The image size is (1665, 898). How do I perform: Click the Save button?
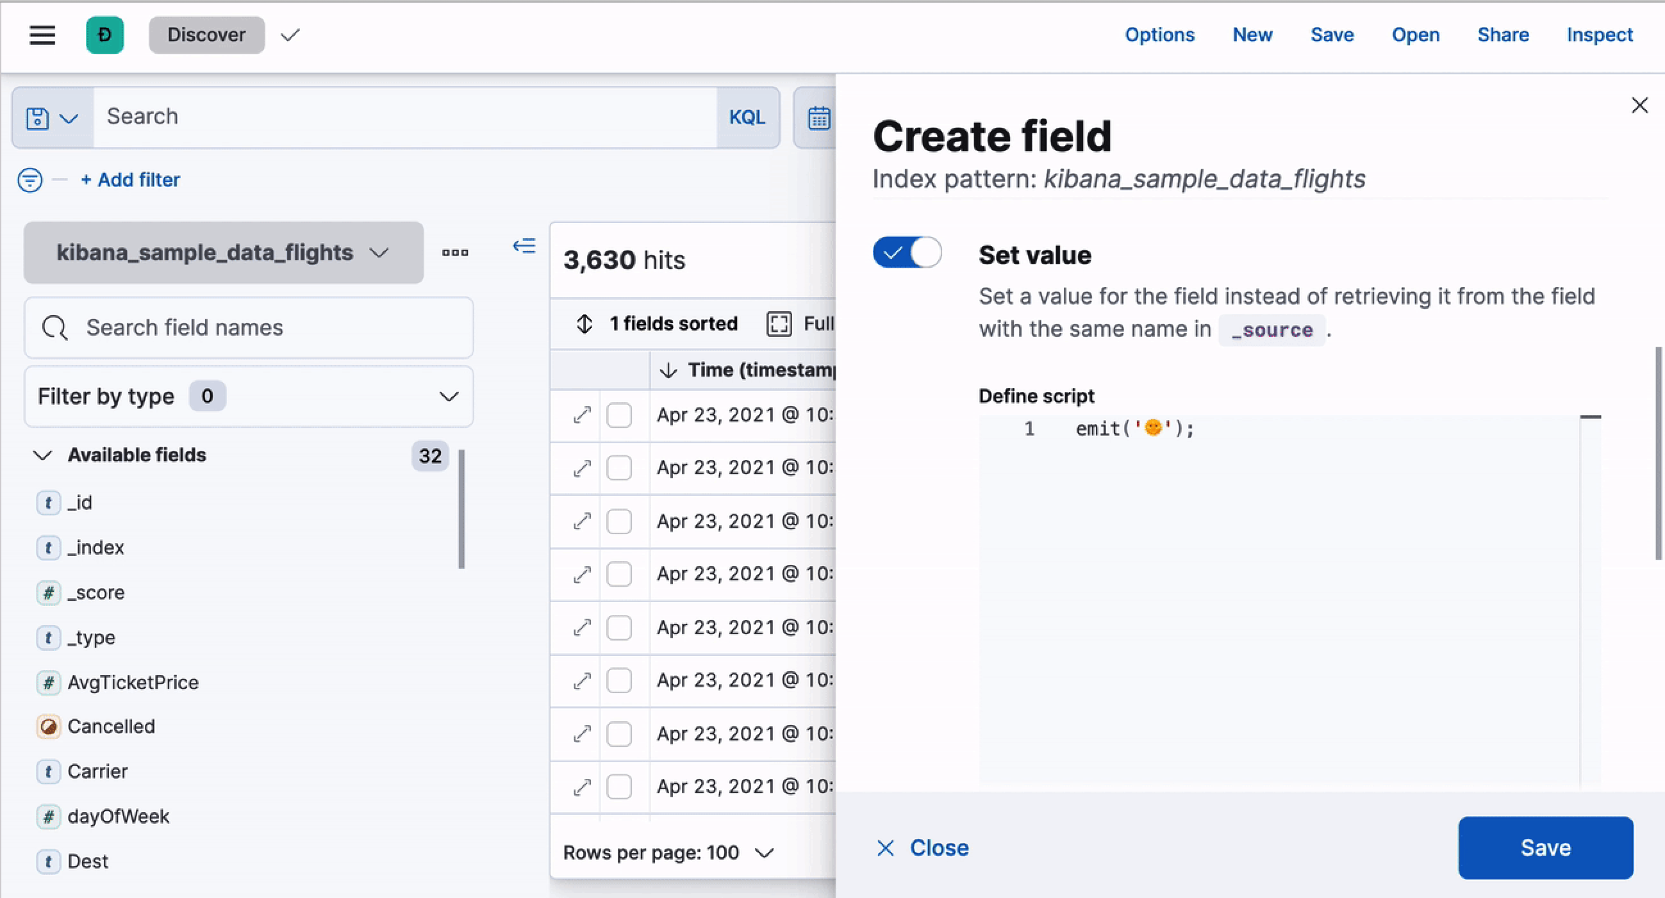(x=1546, y=847)
